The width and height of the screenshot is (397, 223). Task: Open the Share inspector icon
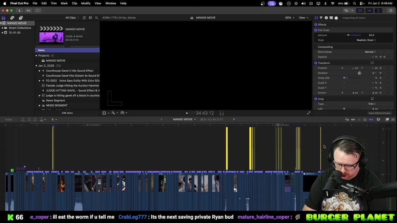[x=331, y=18]
